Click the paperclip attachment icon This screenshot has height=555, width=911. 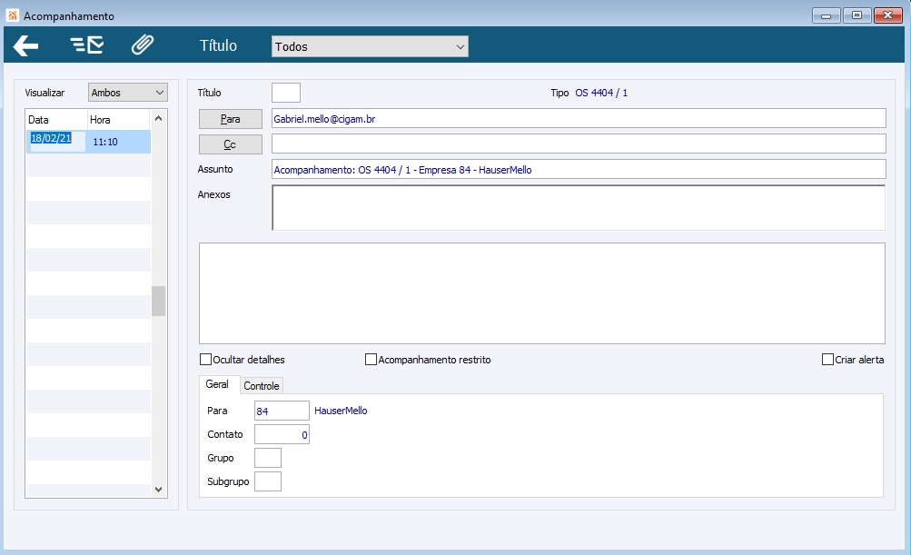pyautogui.click(x=143, y=45)
